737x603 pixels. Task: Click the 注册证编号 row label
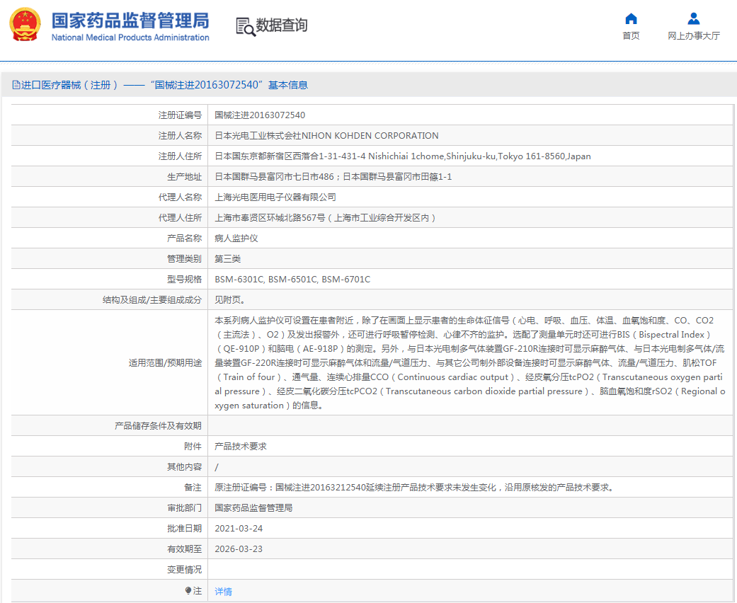pos(180,115)
